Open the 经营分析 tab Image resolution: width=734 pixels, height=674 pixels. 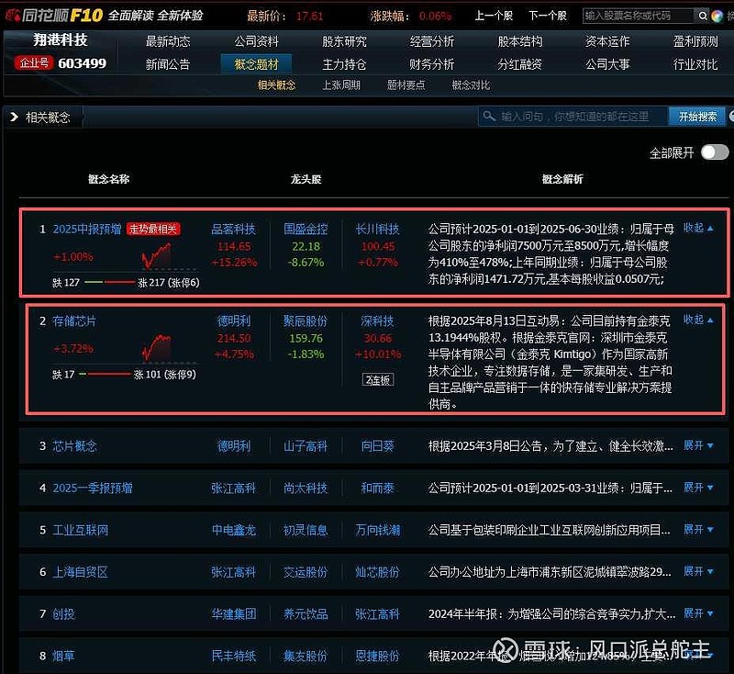tap(431, 41)
